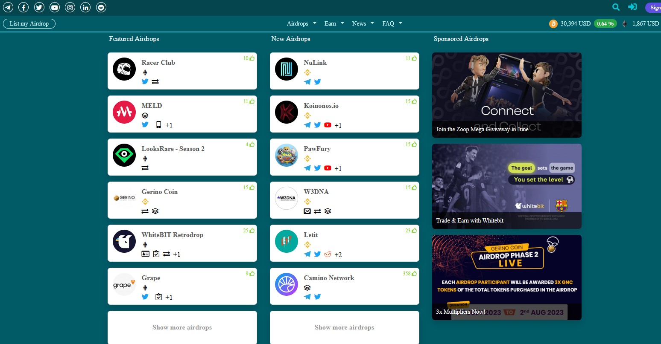Click the Twitter icon in Grape card
This screenshot has width=661, height=344.
tap(145, 297)
